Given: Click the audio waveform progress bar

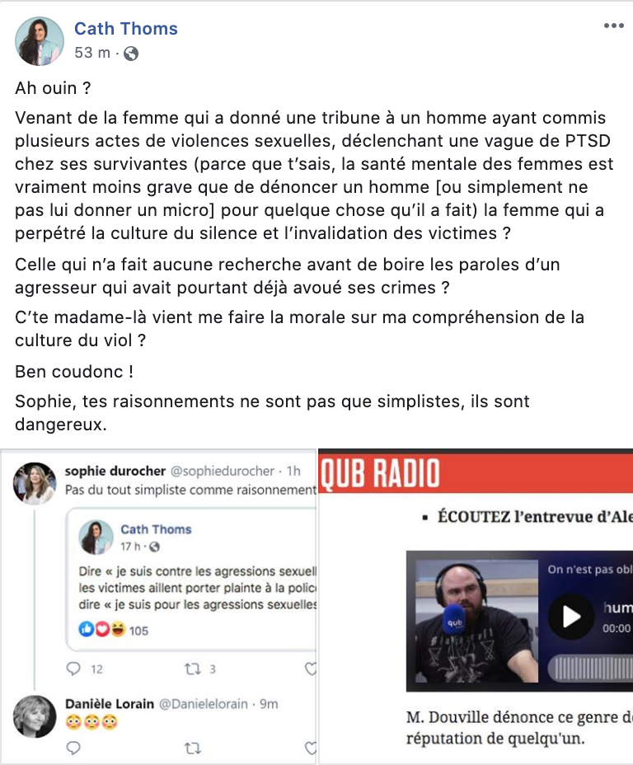Looking at the screenshot, I should 591,669.
